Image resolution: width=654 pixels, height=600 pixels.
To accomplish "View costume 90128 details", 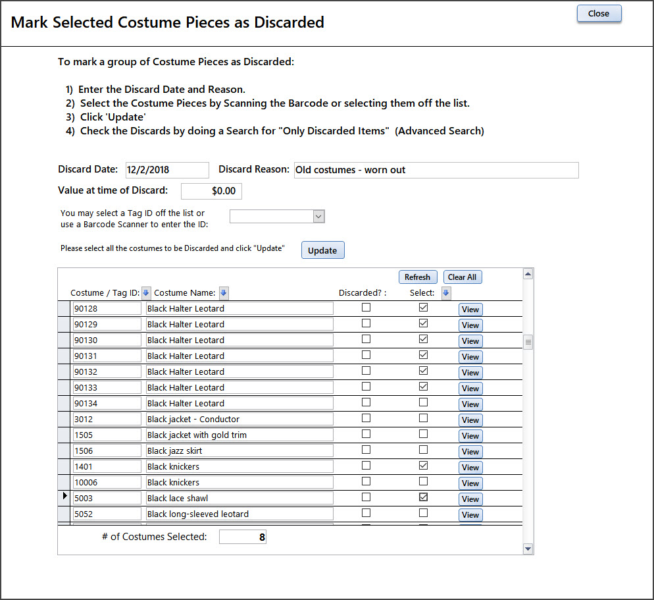I will (470, 310).
